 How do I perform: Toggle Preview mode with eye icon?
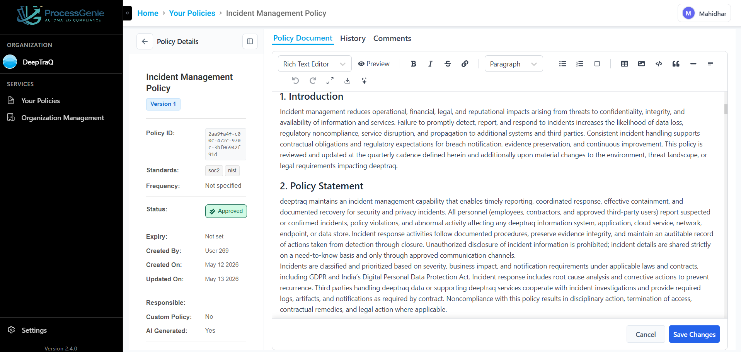point(373,64)
